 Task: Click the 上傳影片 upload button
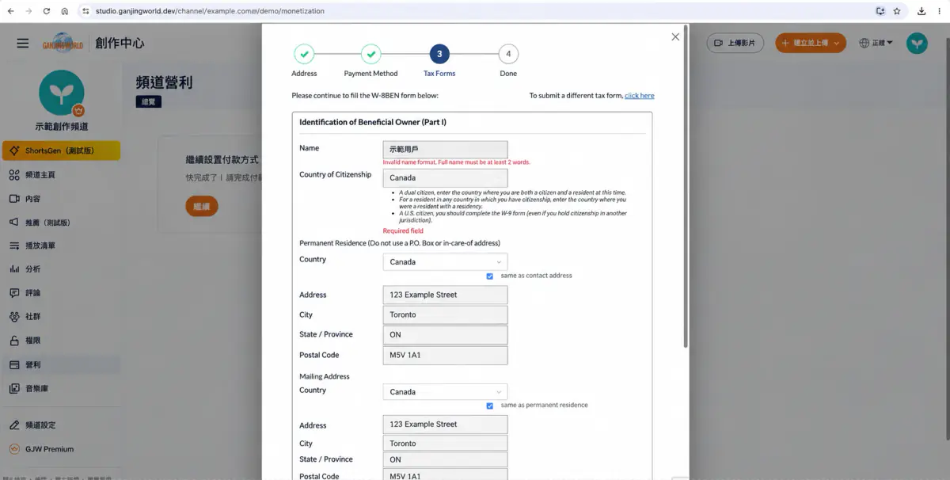point(735,43)
